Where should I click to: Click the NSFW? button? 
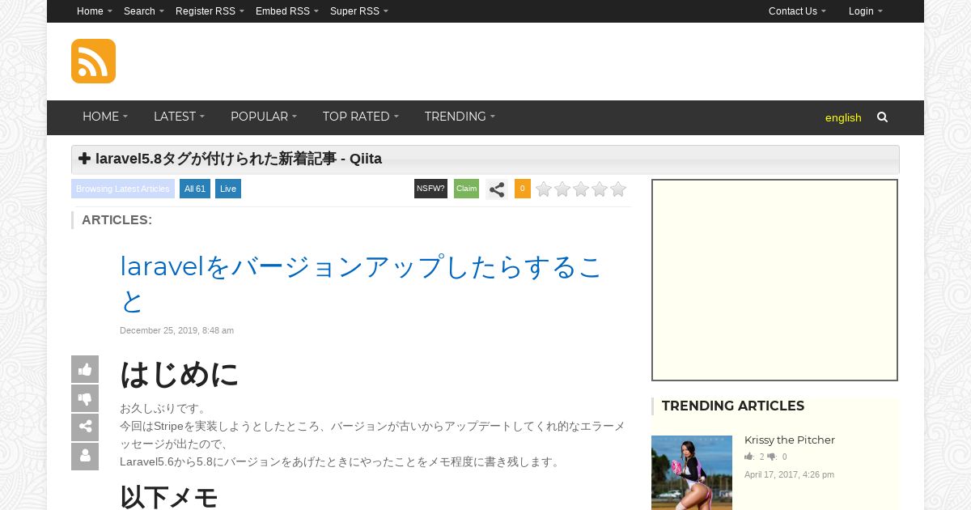pos(430,189)
